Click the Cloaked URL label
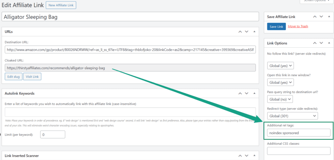 (x=14, y=60)
